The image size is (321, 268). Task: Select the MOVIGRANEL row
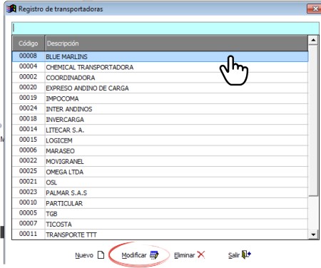click(160, 162)
